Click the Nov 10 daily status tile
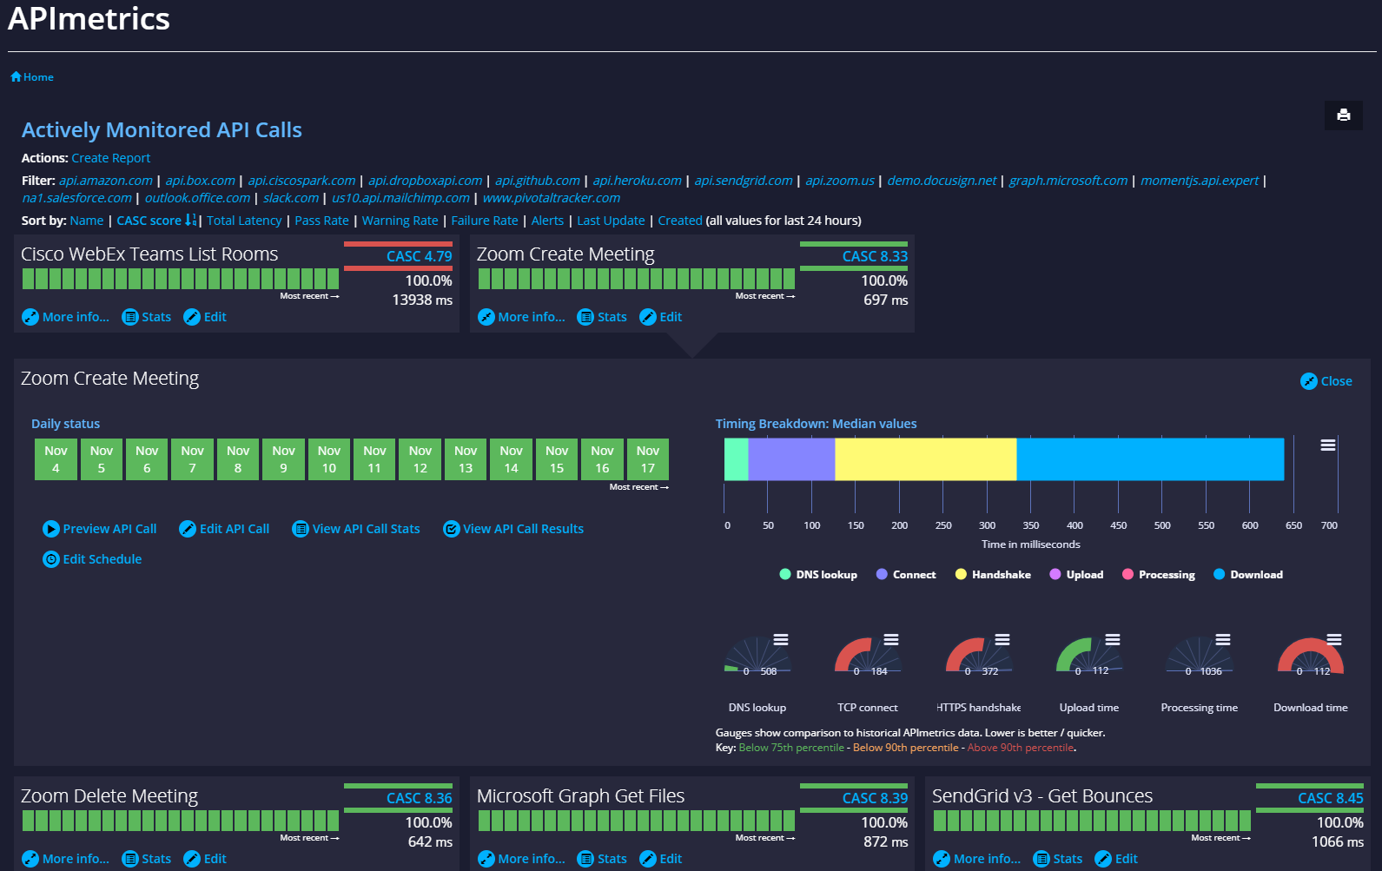Image resolution: width=1382 pixels, height=871 pixels. pyautogui.click(x=329, y=459)
